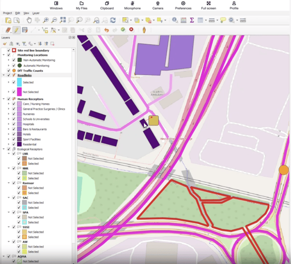Open the Statistical Summary sigma icon
291x264 pixels.
pos(192,20)
